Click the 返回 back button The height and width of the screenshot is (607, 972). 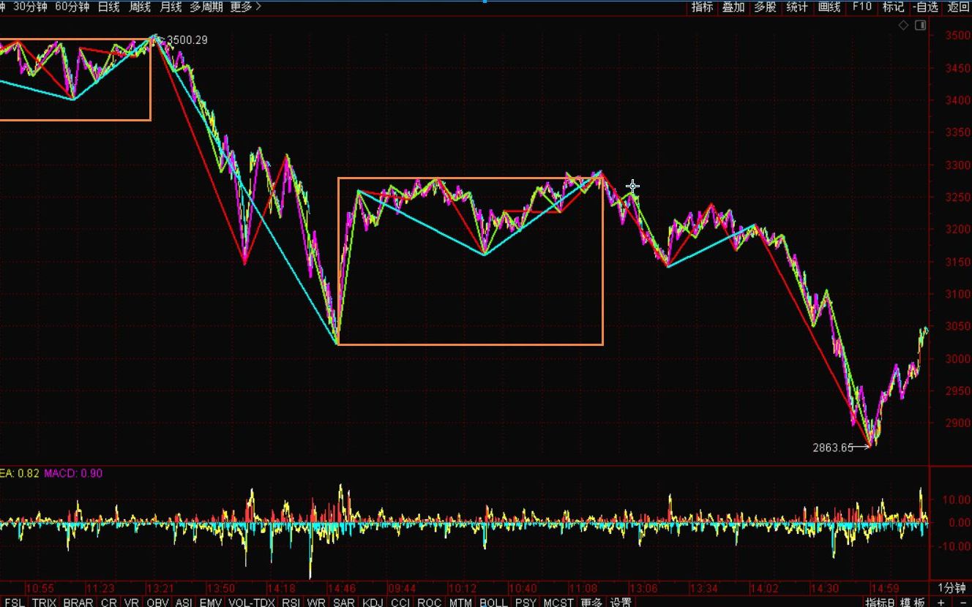point(958,7)
